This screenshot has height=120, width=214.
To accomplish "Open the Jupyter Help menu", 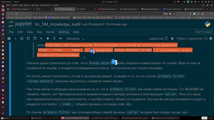I will (76, 32).
